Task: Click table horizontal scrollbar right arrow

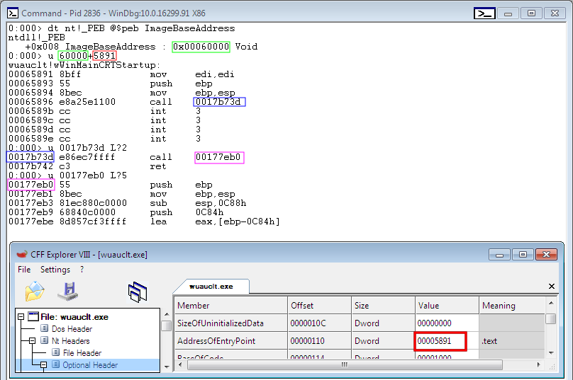Action: pos(539,364)
